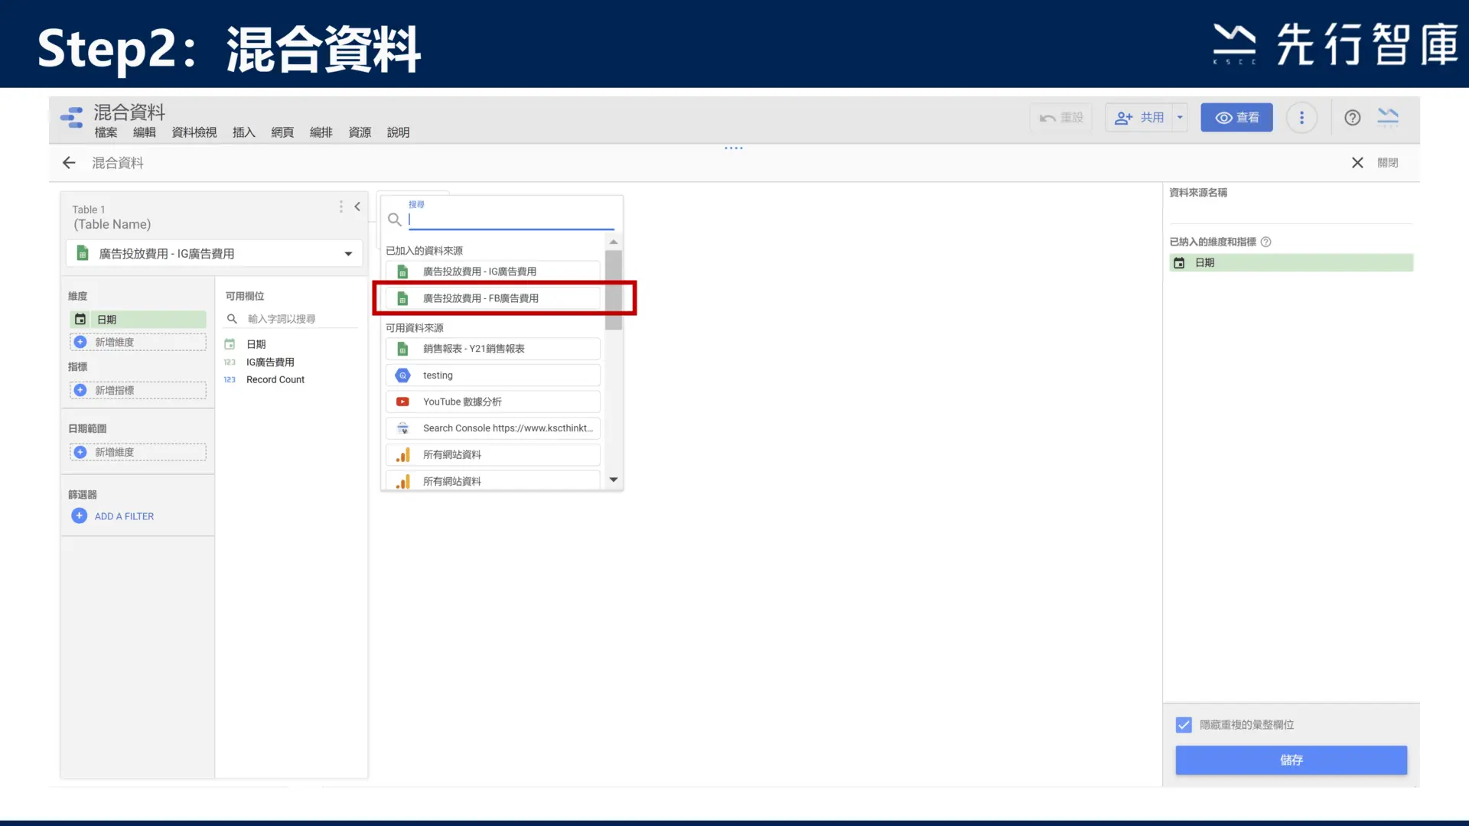Image resolution: width=1469 pixels, height=826 pixels.
Task: Click the 日期 field in 可用欄位
Action: 256,344
